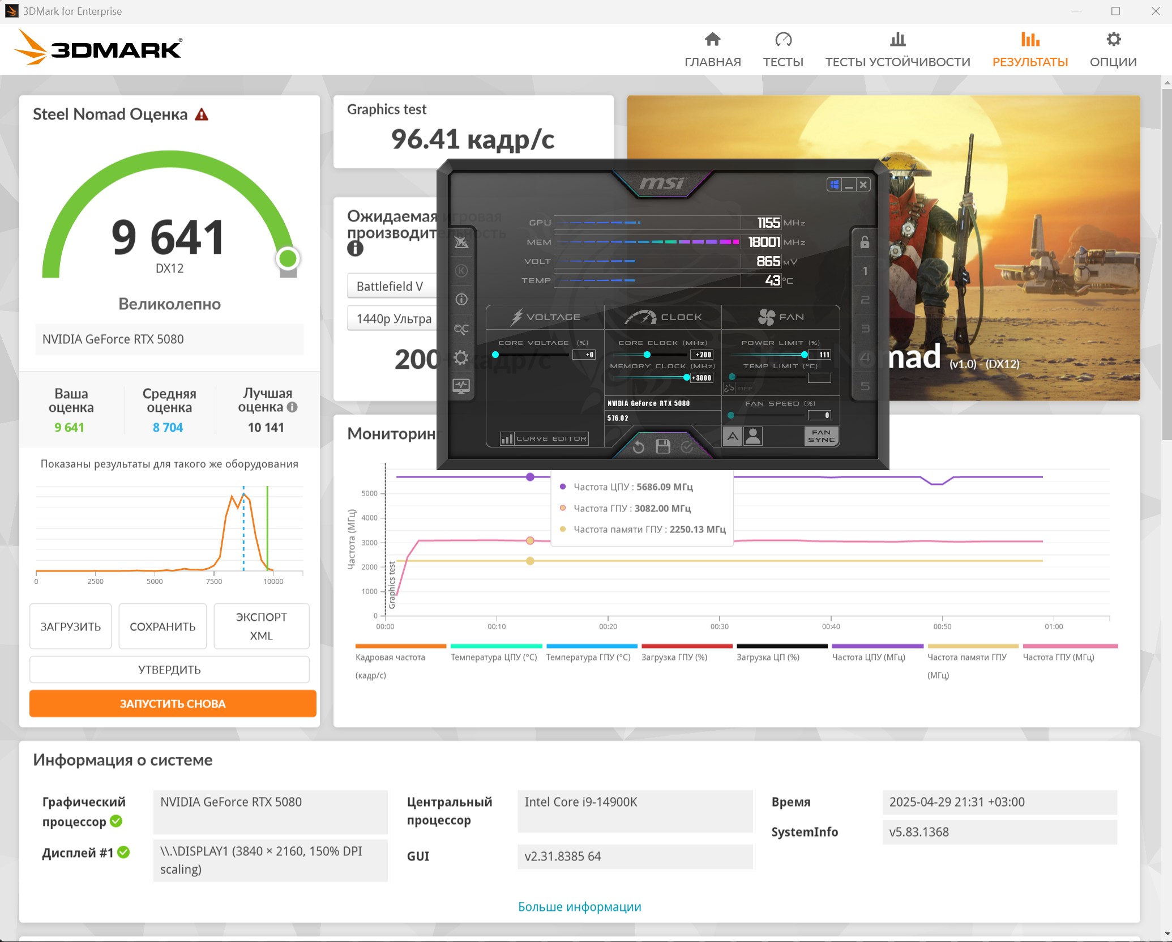This screenshot has height=942, width=1172.
Task: Launch OC Scanner icon in Afterburner
Action: pos(461,329)
